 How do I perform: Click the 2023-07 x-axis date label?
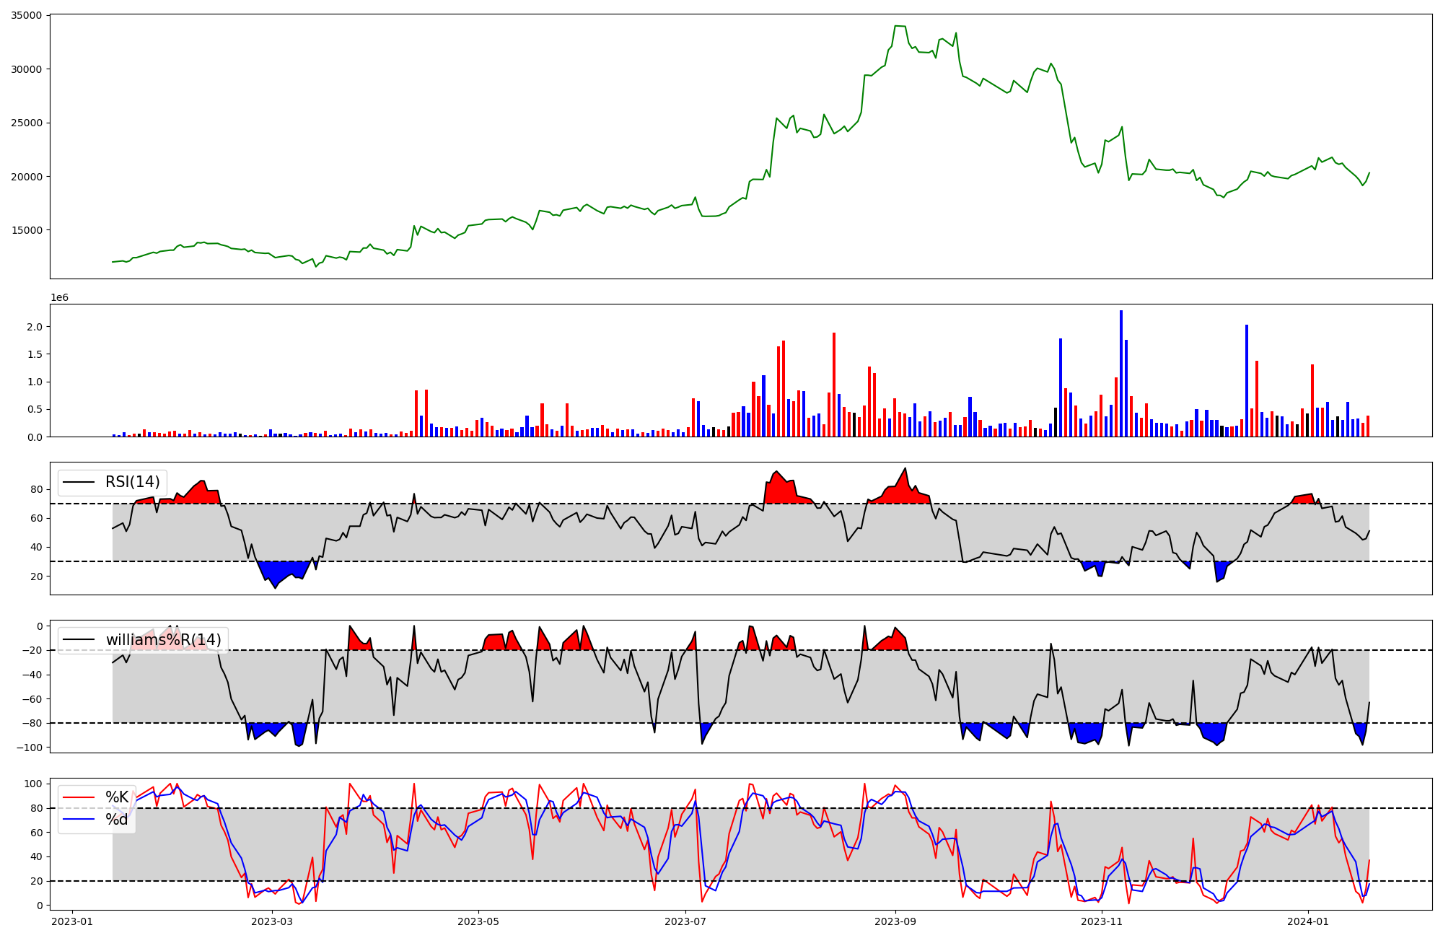[685, 921]
